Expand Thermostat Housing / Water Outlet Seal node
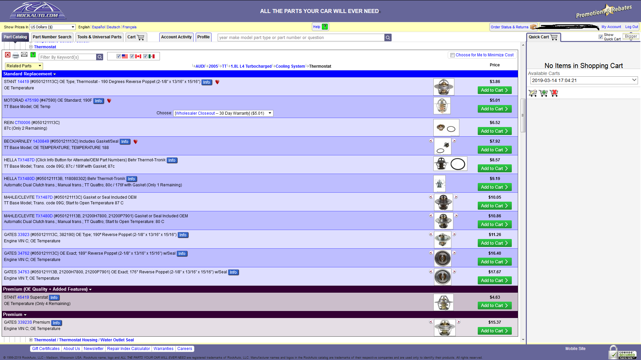Image resolution: width=641 pixels, height=360 pixels. pos(31,340)
